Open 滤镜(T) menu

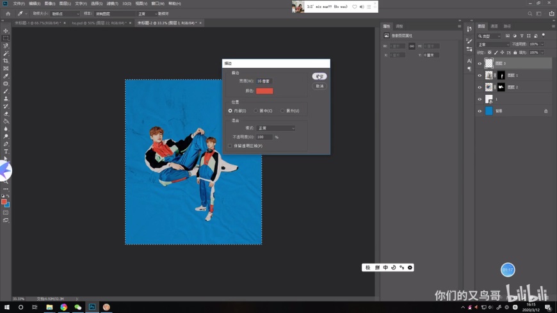pyautogui.click(x=112, y=4)
